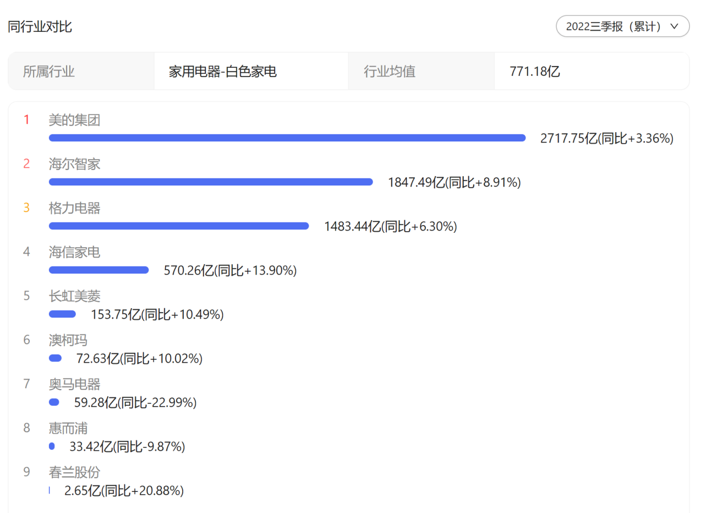This screenshot has height=513, width=701.
Task: Click the 家用电器-白色家电 industry value
Action: click(222, 72)
